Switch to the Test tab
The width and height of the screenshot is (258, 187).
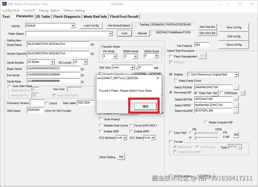point(6,16)
